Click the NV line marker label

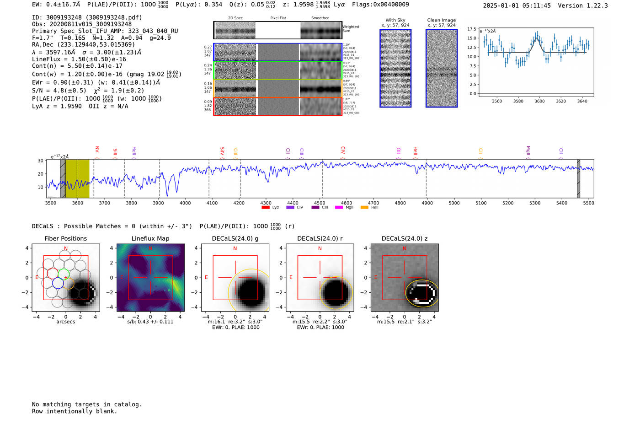(x=97, y=150)
